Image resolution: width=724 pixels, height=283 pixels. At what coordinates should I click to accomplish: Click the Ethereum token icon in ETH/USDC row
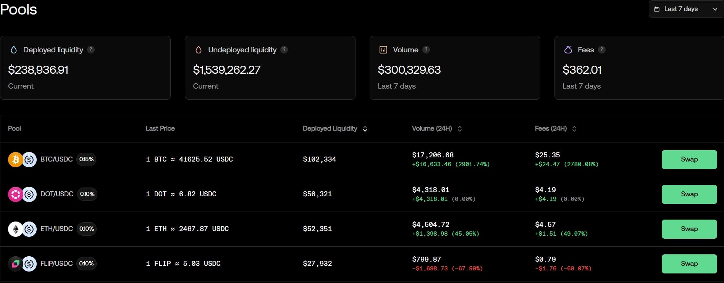pos(15,229)
